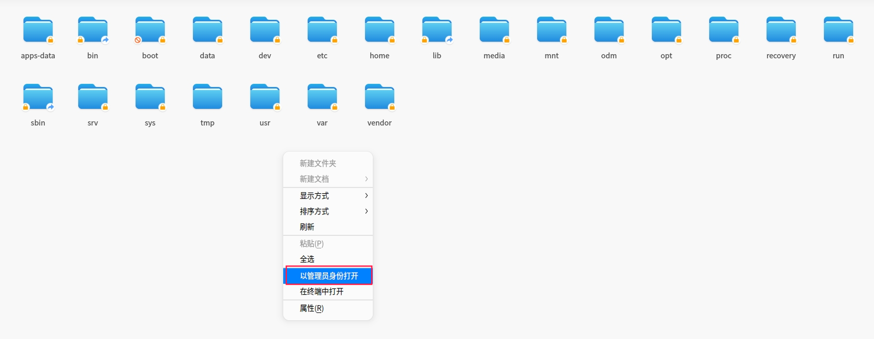The height and width of the screenshot is (339, 874).
Task: Click the mnt folder name label
Action: click(x=552, y=56)
